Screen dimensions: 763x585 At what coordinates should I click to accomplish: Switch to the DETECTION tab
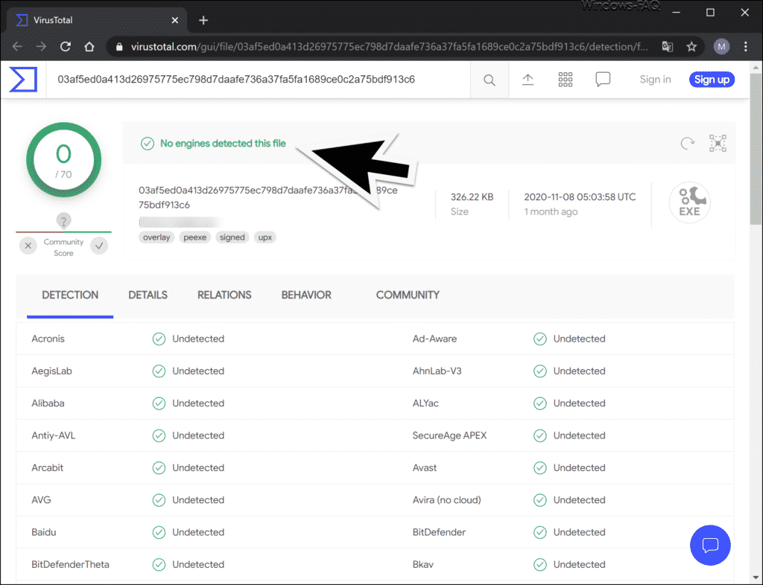point(70,295)
